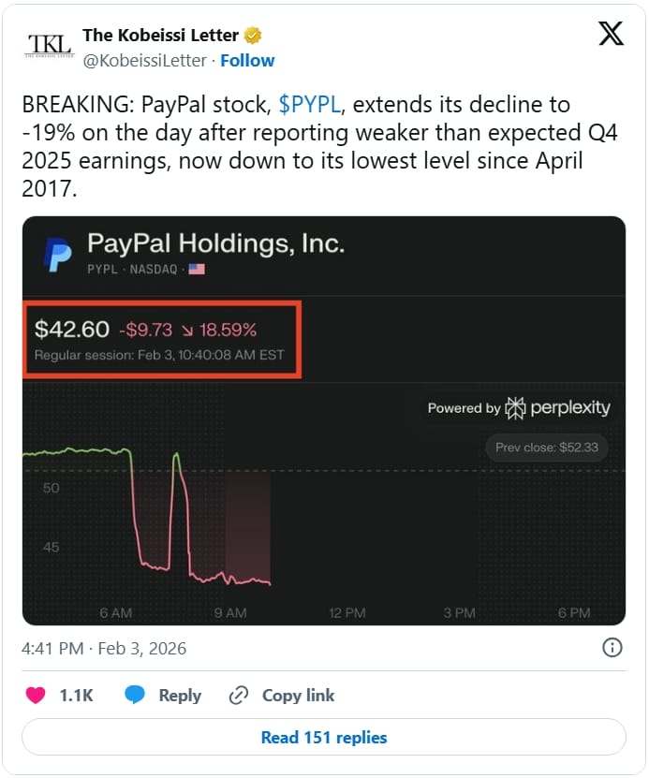Click the @KobeissiLetter handle

(x=143, y=60)
